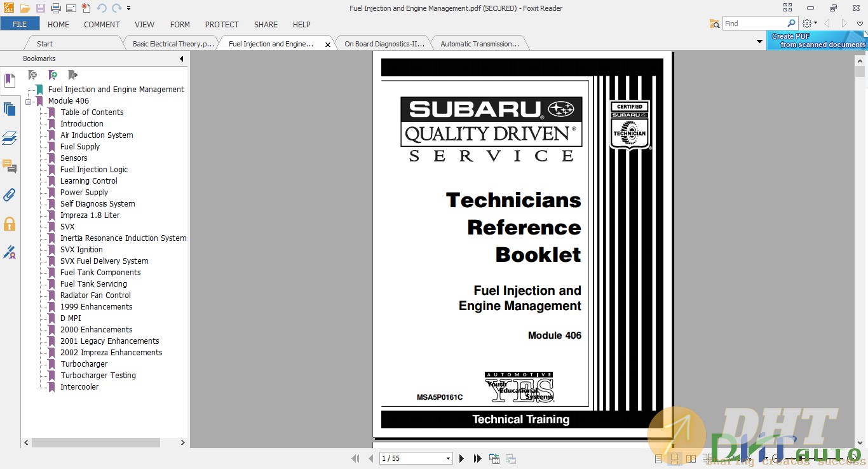Close the Fuel Injection and Engine tab

328,44
